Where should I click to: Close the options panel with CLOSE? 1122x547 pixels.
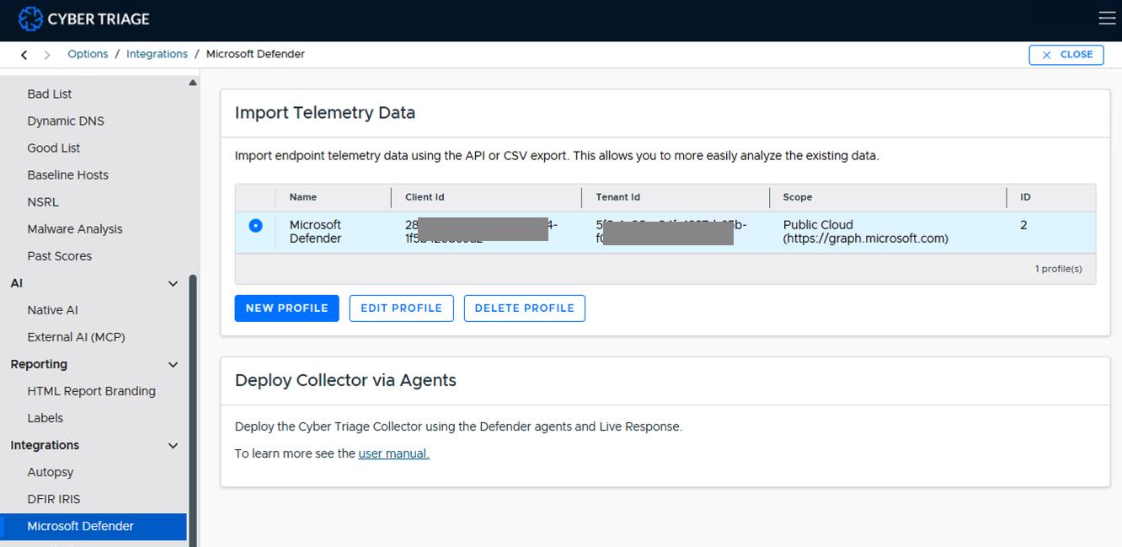[x=1066, y=55]
